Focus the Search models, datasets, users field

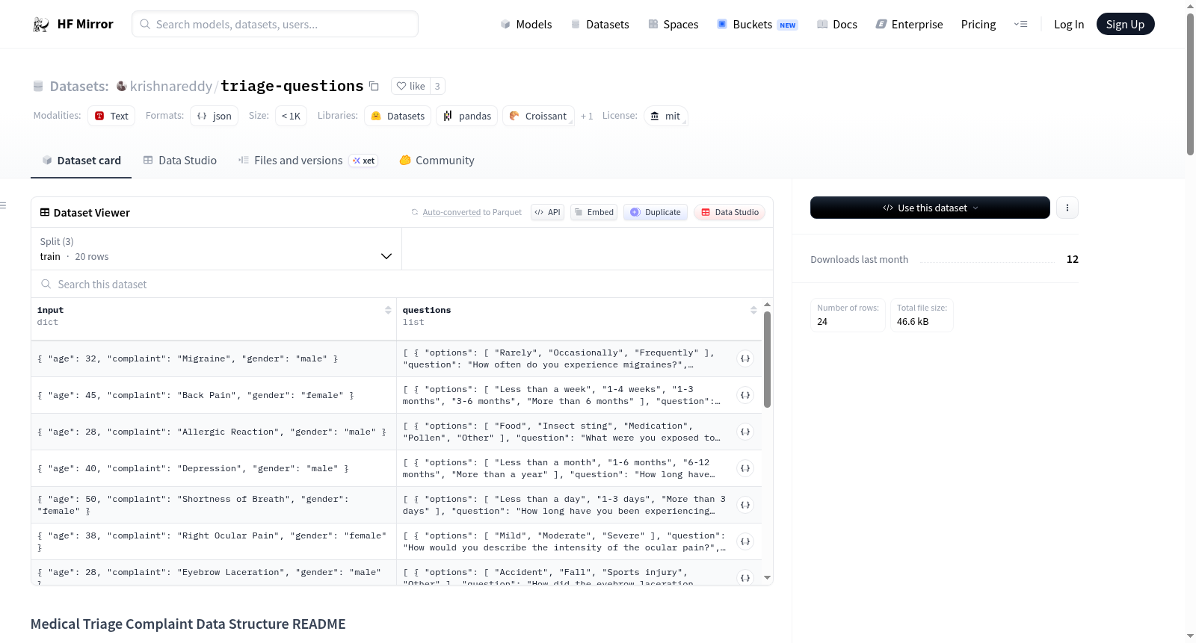point(275,24)
